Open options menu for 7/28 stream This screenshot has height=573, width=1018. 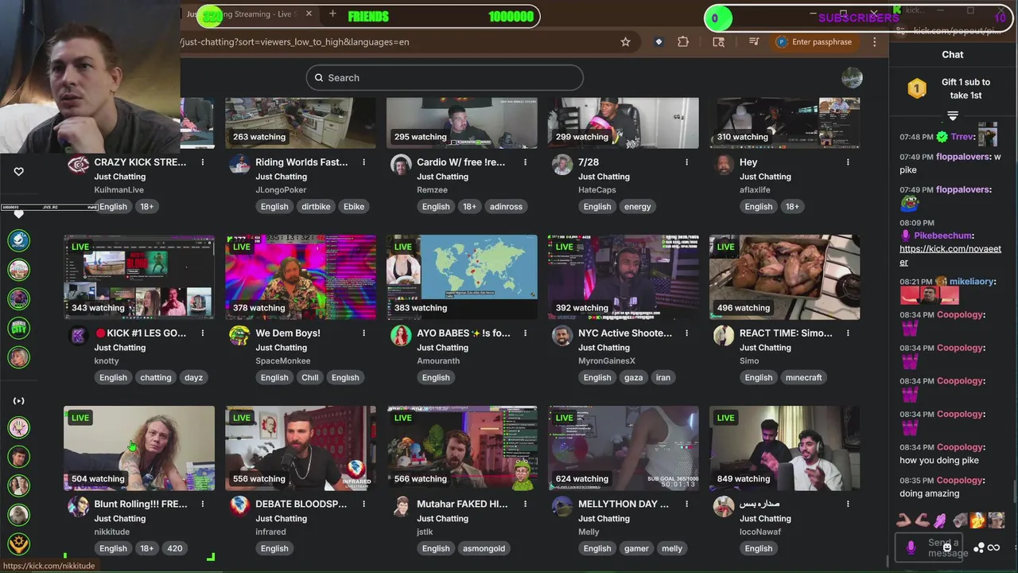click(x=687, y=162)
